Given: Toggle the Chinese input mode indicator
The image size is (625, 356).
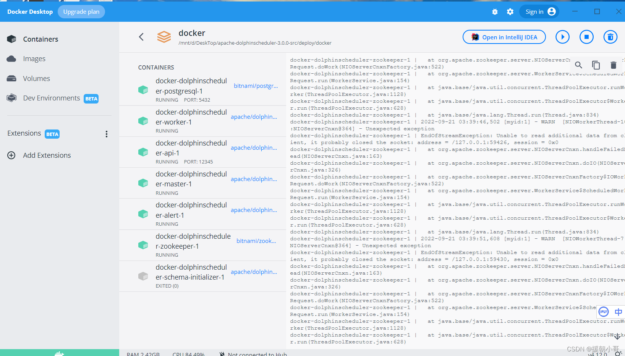Looking at the screenshot, I should coord(619,312).
